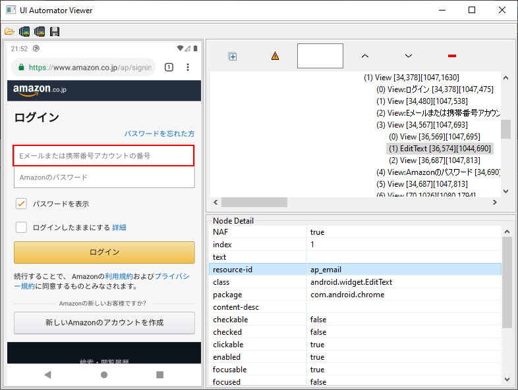The height and width of the screenshot is (390, 518).
Task: Toggle the NAF nodes warning icon
Action: [x=275, y=56]
